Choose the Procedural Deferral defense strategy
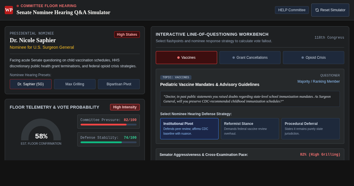The image size is (354, 186). click(x=311, y=129)
